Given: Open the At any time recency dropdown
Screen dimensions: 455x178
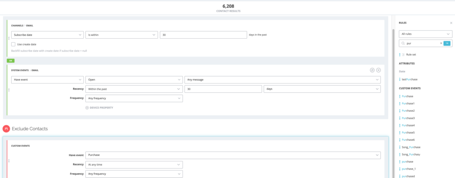Looking at the screenshot, I should point(134,165).
